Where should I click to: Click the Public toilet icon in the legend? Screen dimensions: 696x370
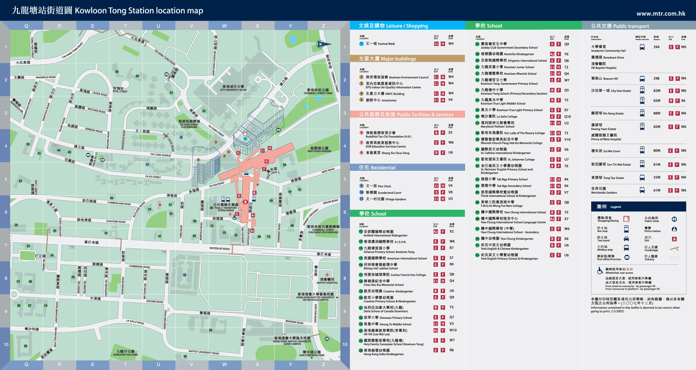pos(674,219)
